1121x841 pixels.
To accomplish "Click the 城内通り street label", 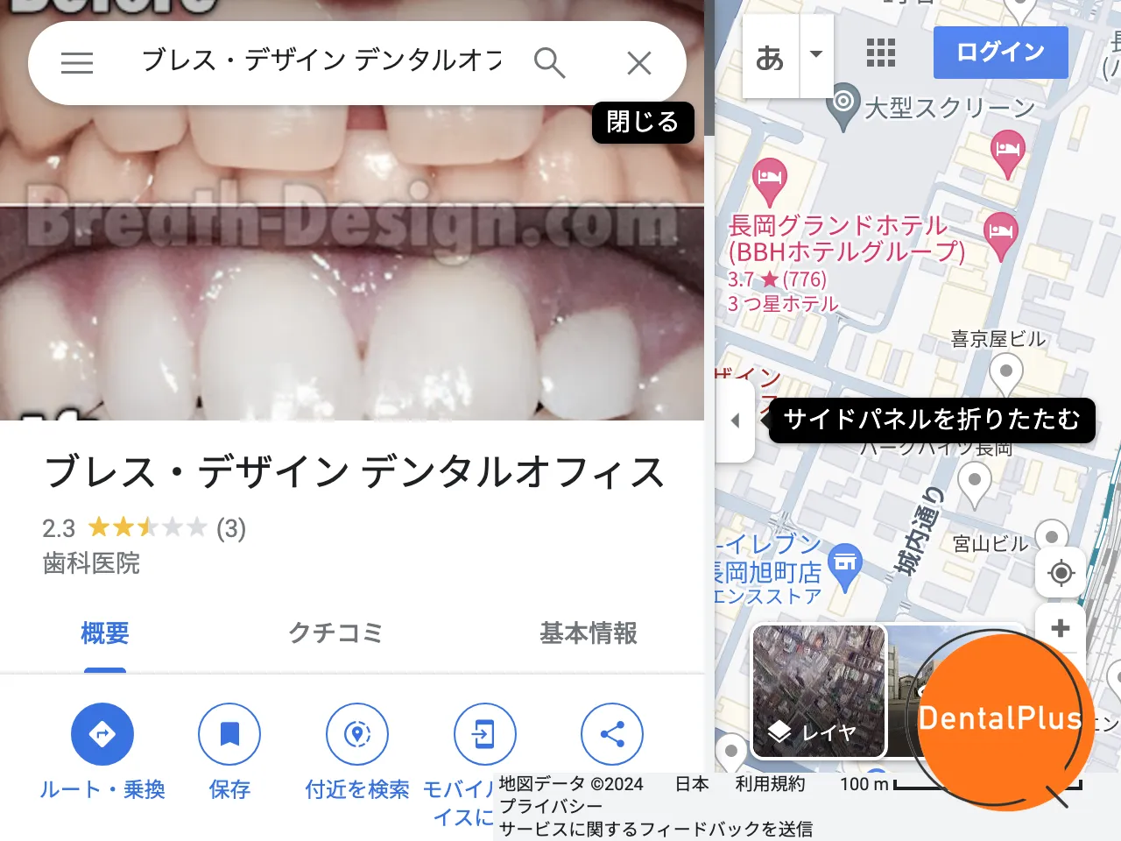I will pos(918,532).
